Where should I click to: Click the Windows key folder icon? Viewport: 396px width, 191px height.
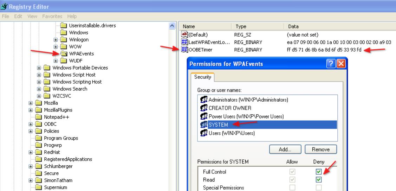64,33
